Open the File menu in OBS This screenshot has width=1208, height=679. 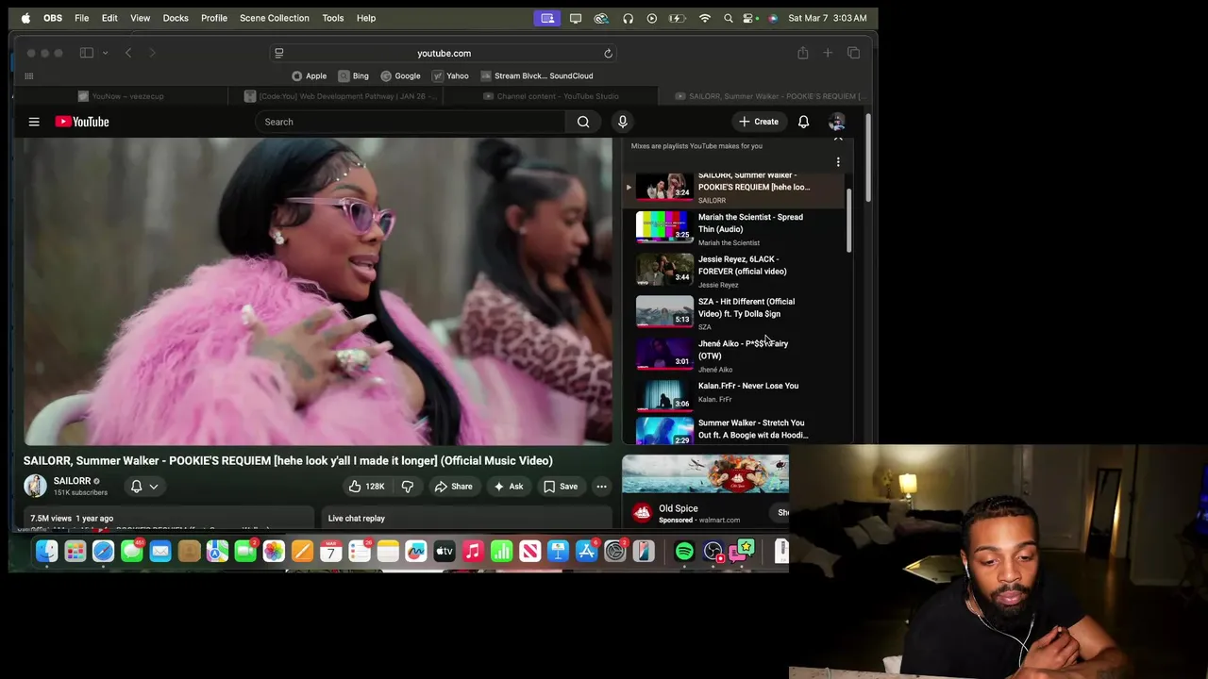82,18
